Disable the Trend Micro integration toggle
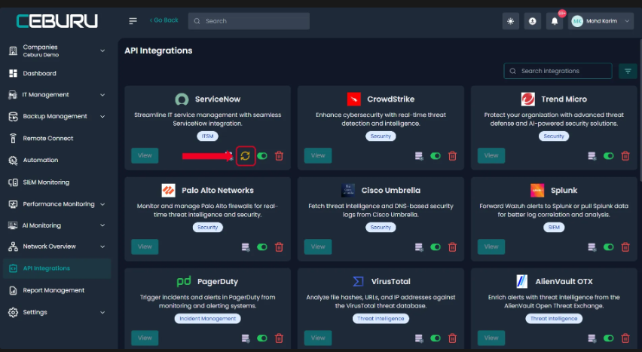642x352 pixels. pyautogui.click(x=608, y=156)
